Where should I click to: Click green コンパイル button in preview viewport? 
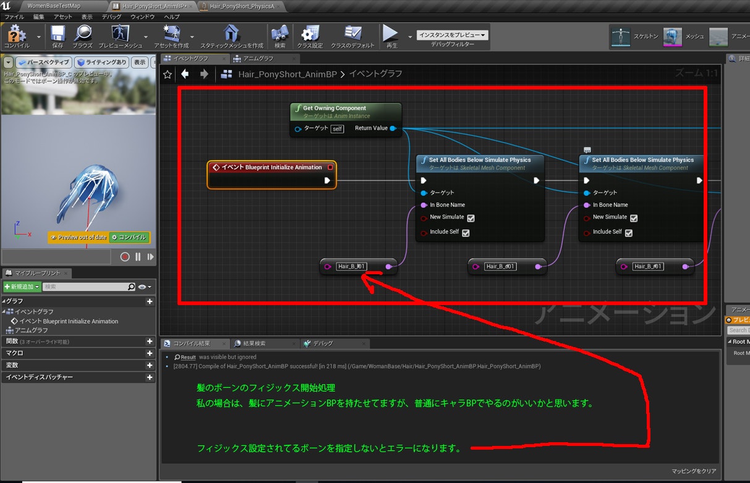tap(129, 237)
